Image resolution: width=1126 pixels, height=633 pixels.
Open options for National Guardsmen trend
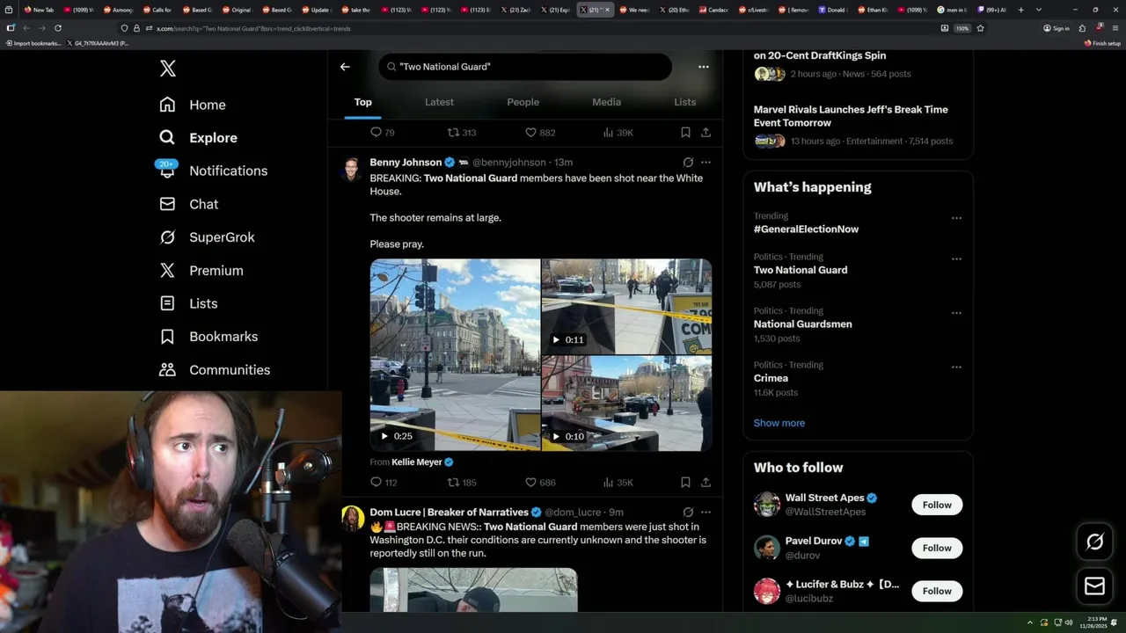tap(956, 313)
